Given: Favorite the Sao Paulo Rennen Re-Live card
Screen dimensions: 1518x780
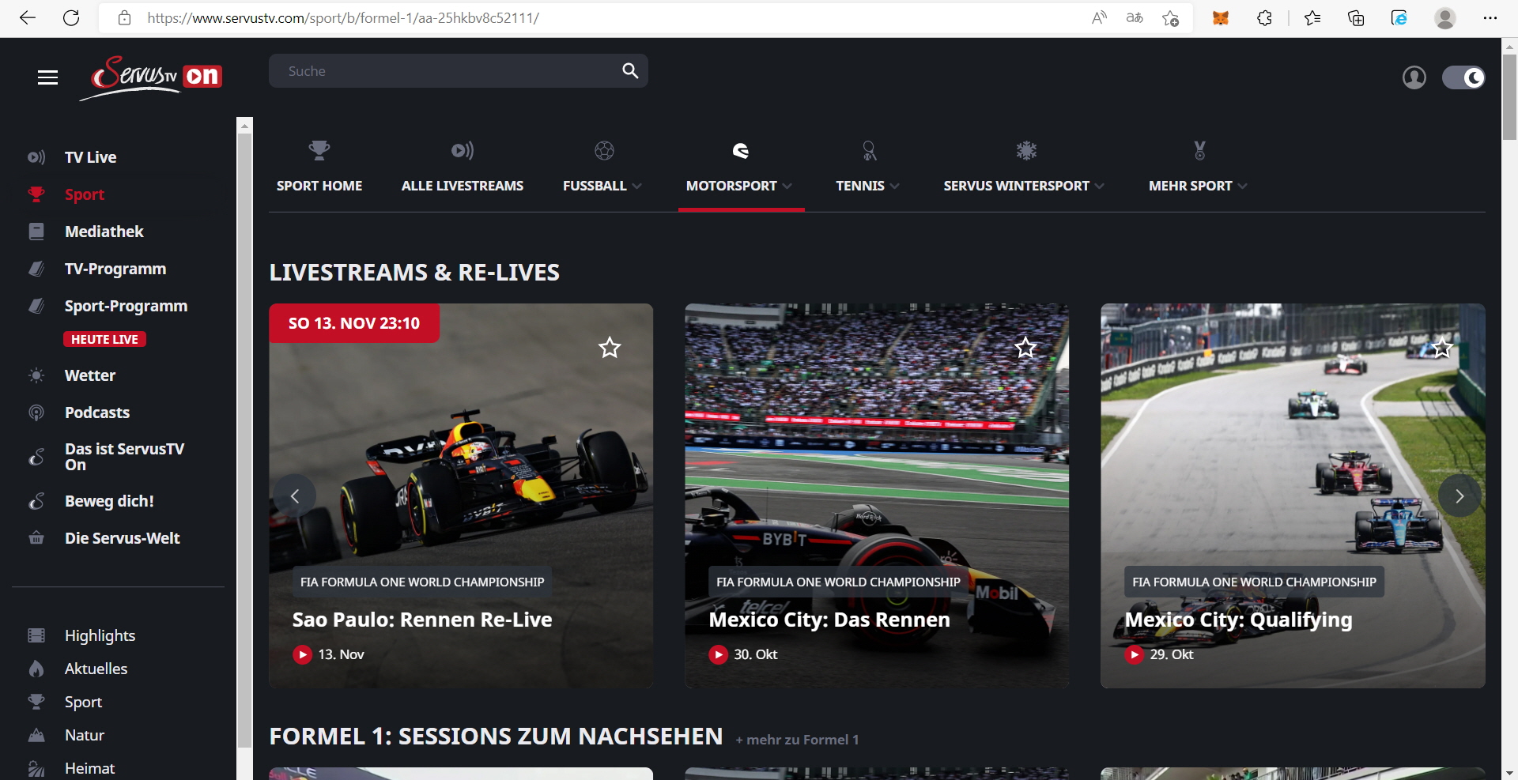Looking at the screenshot, I should pos(610,348).
